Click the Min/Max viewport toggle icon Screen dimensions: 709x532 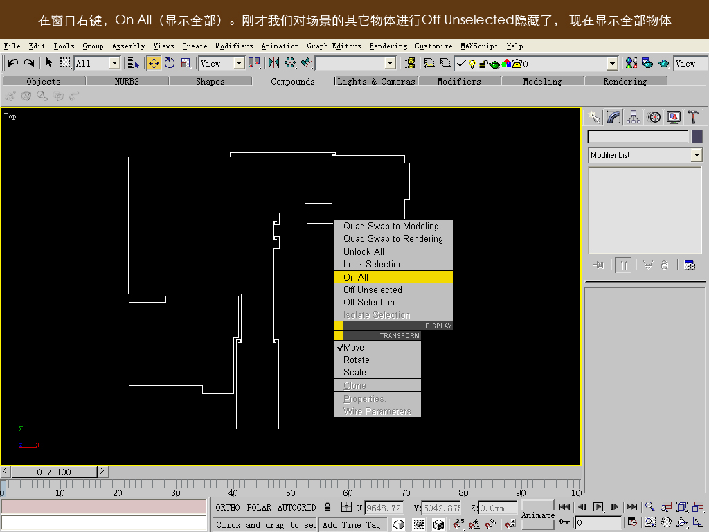point(698,522)
